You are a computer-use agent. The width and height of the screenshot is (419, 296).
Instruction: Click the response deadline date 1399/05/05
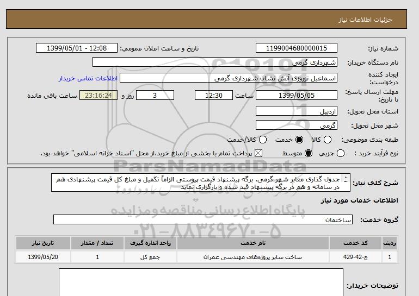click(297, 95)
